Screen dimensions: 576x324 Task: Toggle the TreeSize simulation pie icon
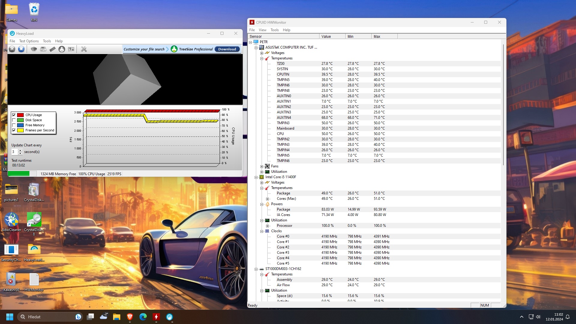click(x=62, y=49)
